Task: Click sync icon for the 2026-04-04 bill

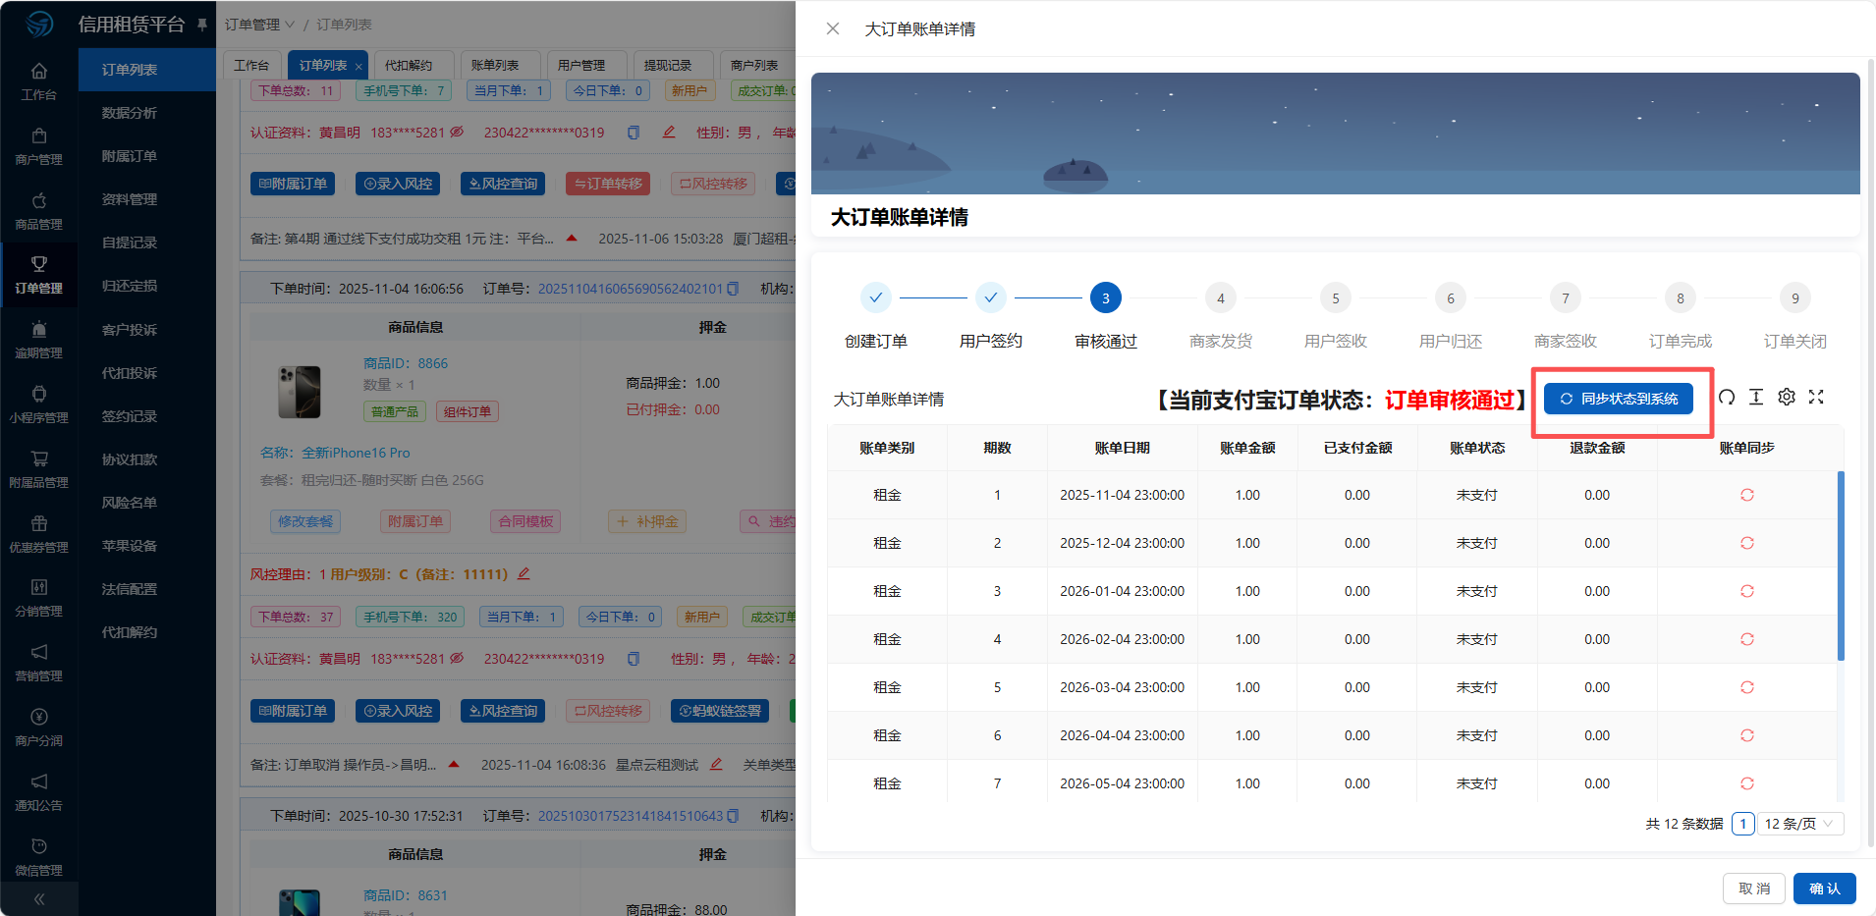Action: click(x=1746, y=735)
